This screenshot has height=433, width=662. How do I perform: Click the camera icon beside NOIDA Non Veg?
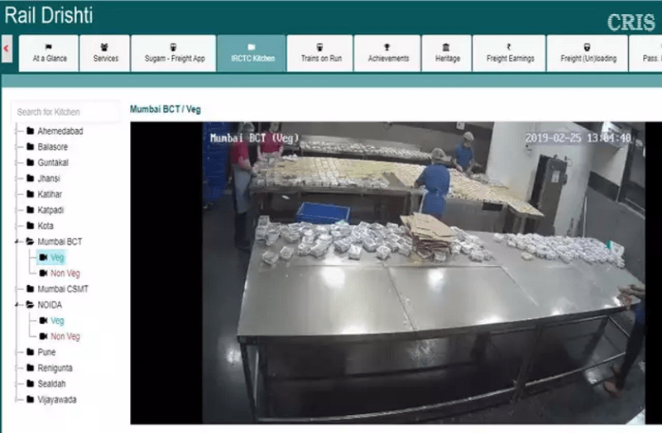click(x=43, y=336)
